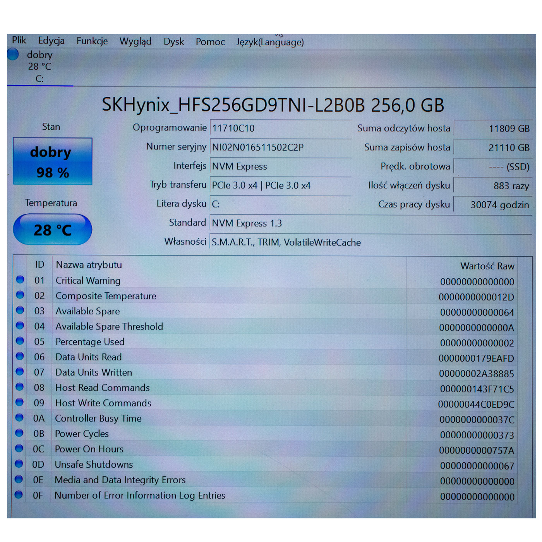Image resolution: width=542 pixels, height=542 pixels.
Task: Click the Interfejs field NVM Express
Action: pos(280,166)
